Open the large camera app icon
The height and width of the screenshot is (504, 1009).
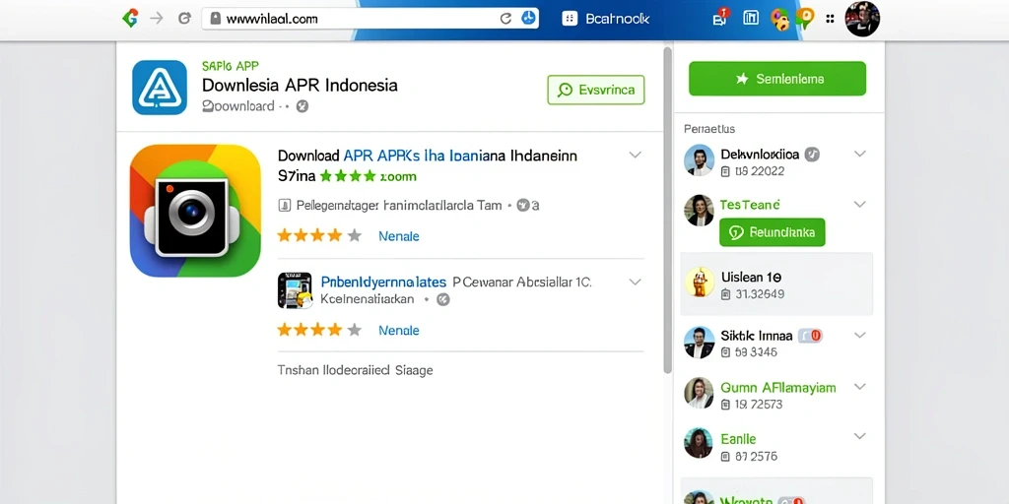pyautogui.click(x=195, y=211)
